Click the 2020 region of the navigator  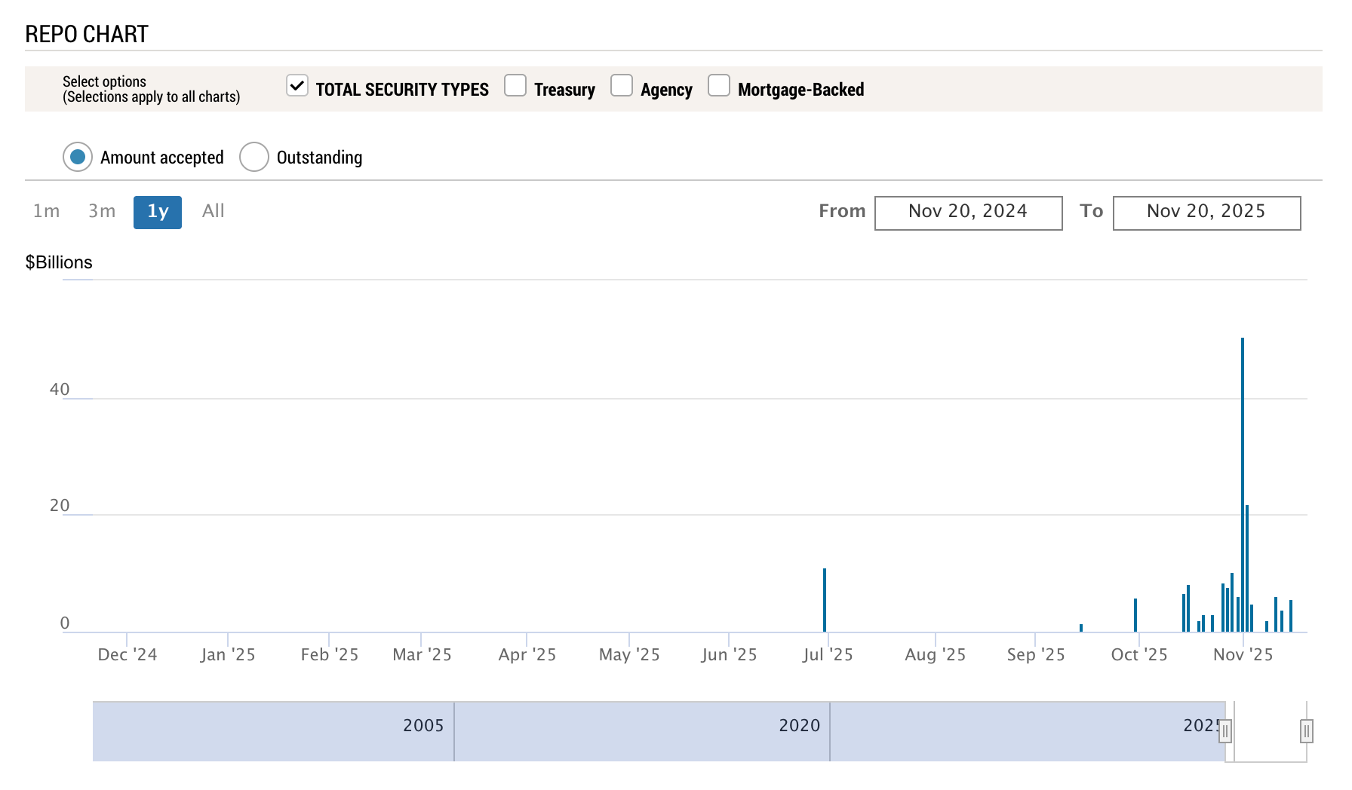[x=800, y=725]
